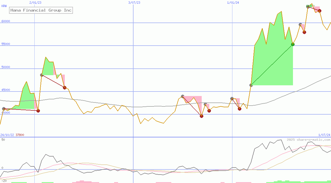Viewport: 331px width, 183px height.
Task: Click the red exit marker just before 2/01/23 line
Action: click(38, 111)
